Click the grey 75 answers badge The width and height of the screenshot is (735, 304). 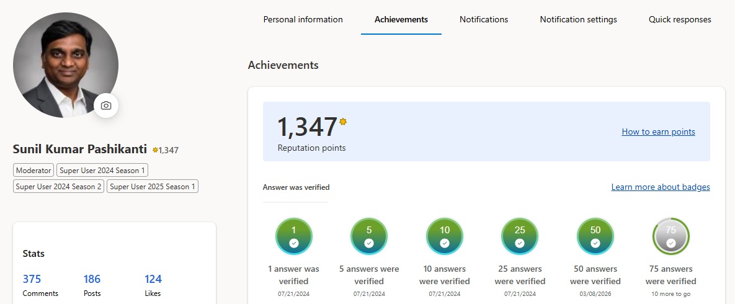(x=670, y=236)
